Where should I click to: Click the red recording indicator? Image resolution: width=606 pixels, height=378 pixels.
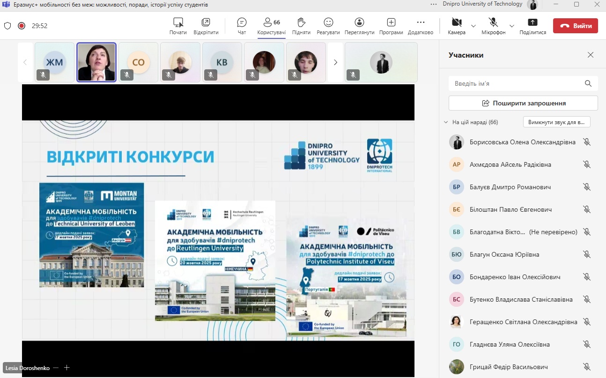point(22,26)
